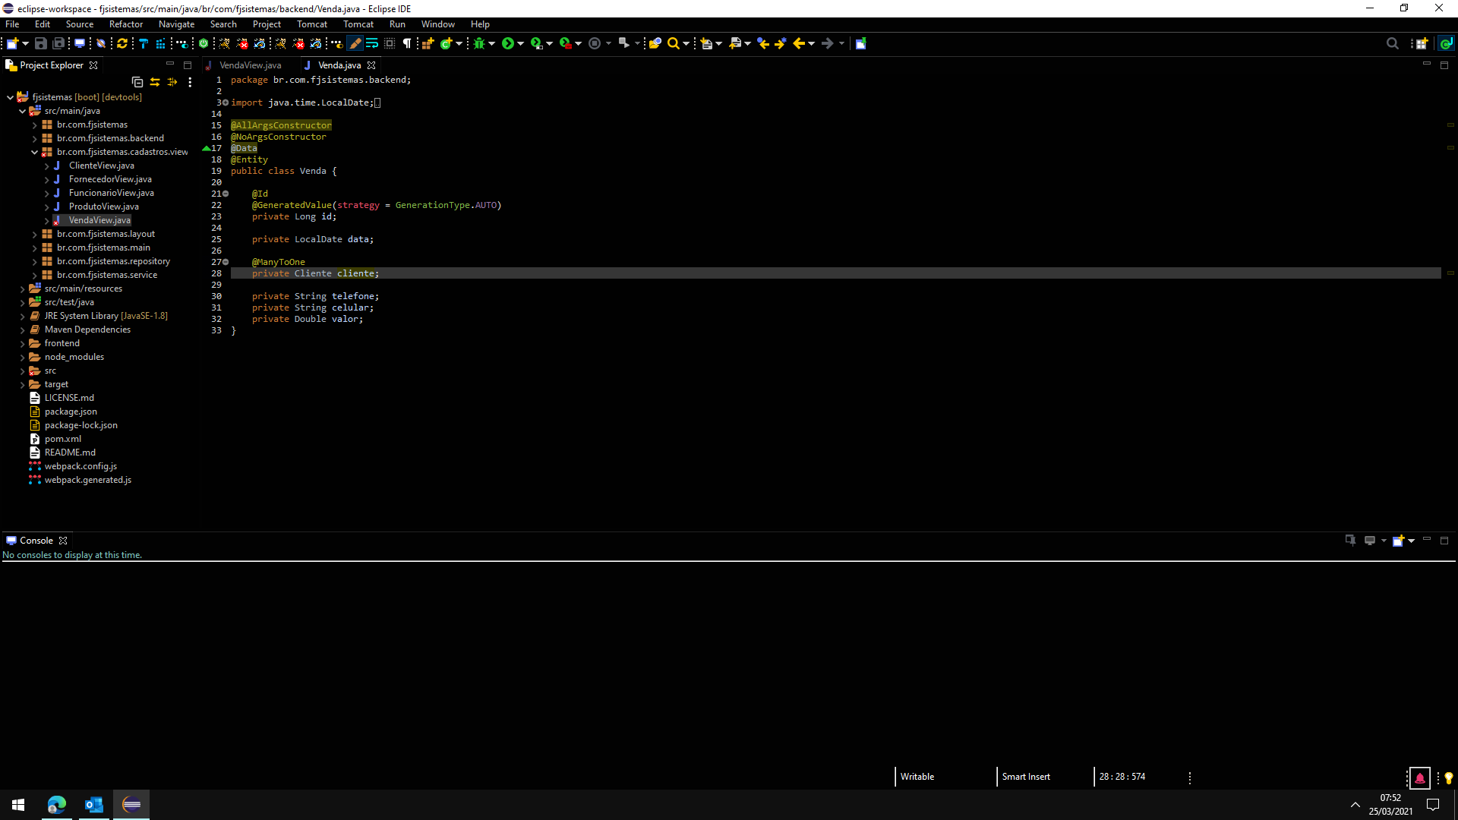This screenshot has height=820, width=1458.
Task: Open Outlook from the Windows taskbar
Action: (93, 804)
